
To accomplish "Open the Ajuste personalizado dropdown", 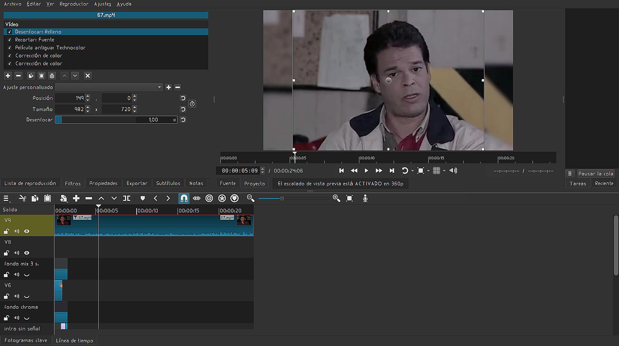I will [109, 87].
